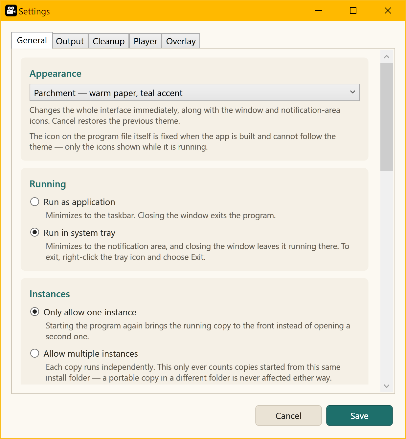This screenshot has width=406, height=439.
Task: Maximize the Settings window
Action: coord(353,11)
